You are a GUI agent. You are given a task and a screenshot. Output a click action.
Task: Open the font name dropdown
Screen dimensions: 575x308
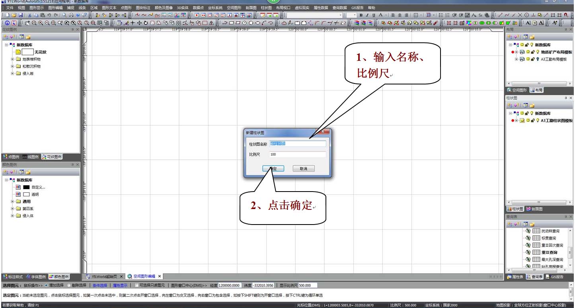[x=340, y=15]
